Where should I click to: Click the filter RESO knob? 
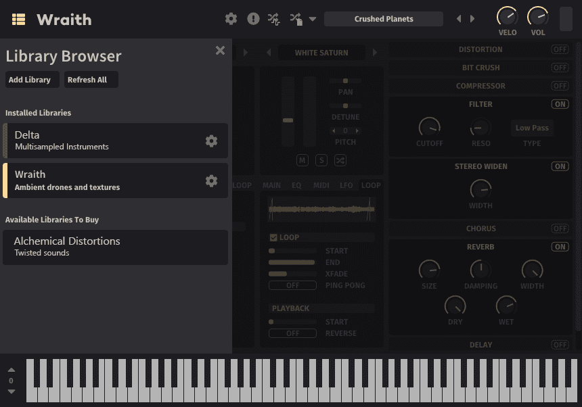(x=480, y=128)
